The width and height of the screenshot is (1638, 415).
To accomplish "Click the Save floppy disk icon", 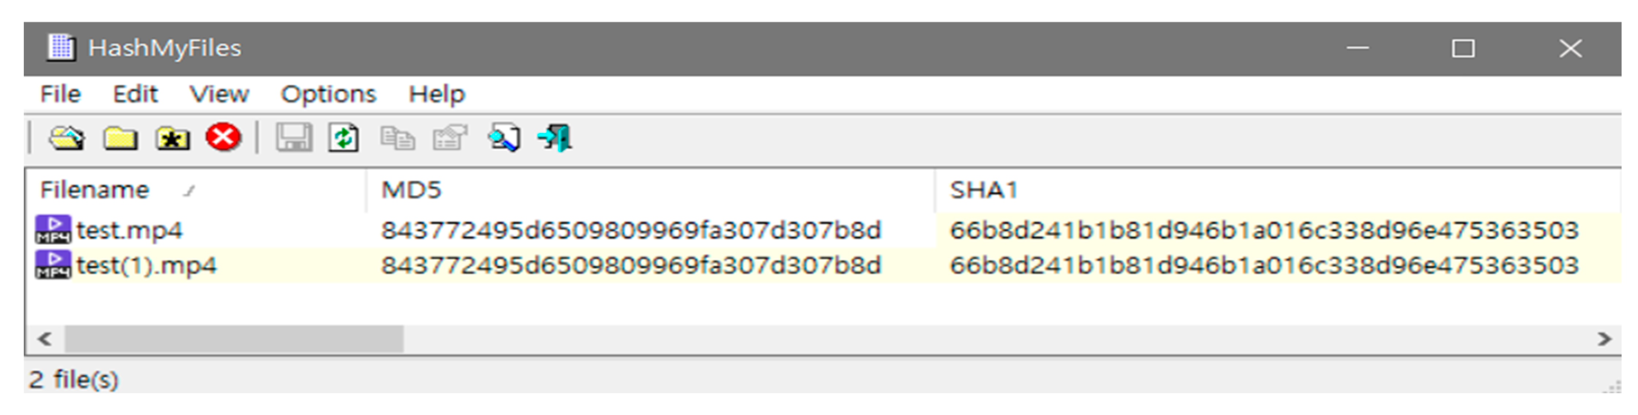I will (x=294, y=138).
